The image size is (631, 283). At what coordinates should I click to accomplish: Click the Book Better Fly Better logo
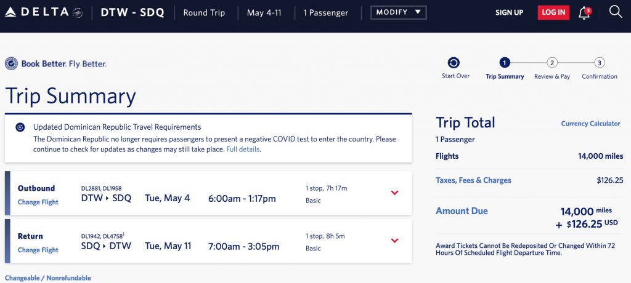tap(55, 63)
